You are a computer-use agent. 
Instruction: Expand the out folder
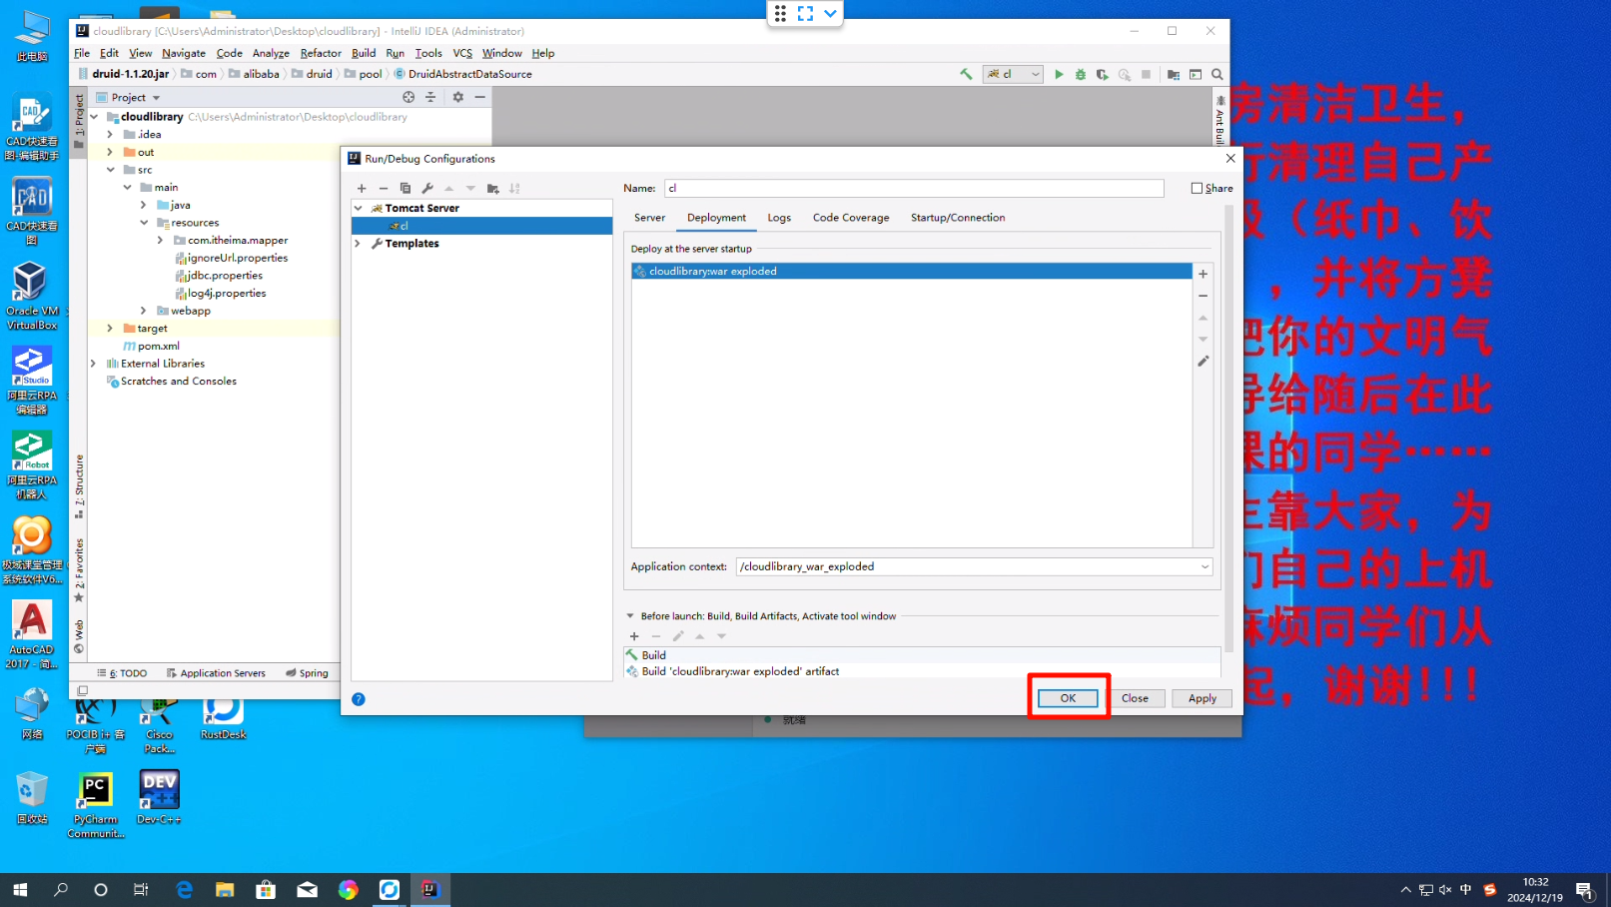[x=110, y=153]
